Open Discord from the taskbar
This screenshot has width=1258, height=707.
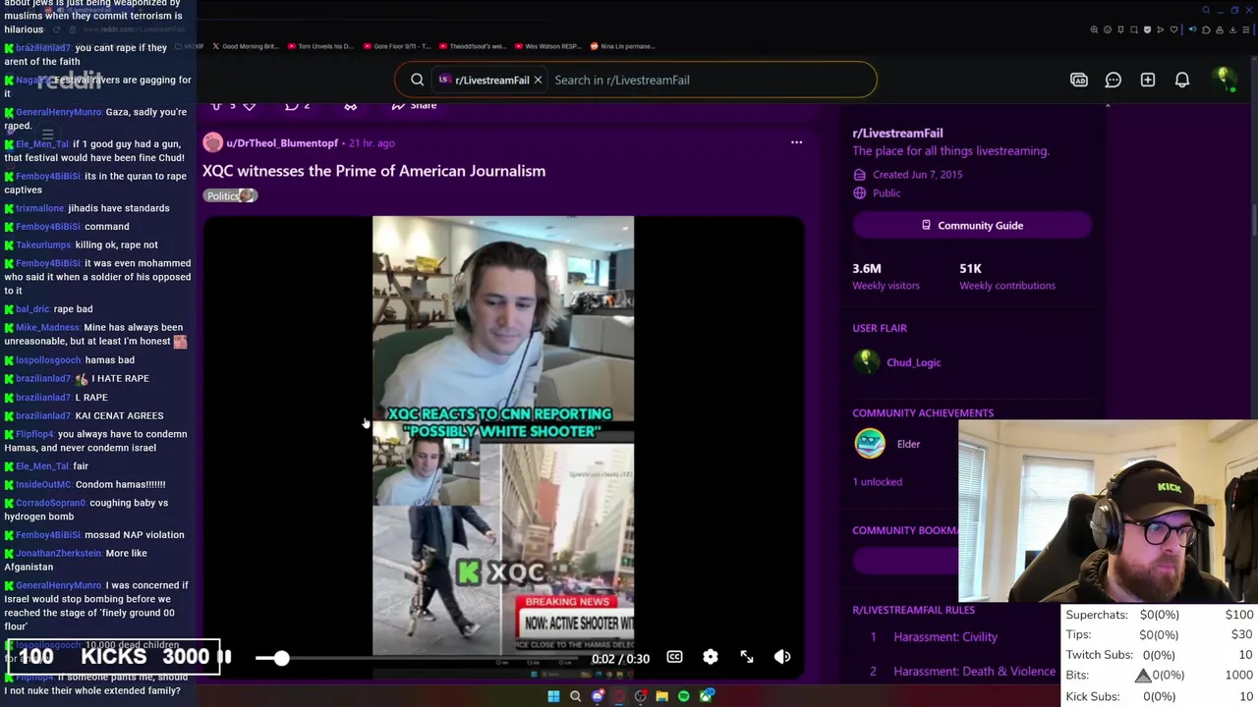click(597, 696)
